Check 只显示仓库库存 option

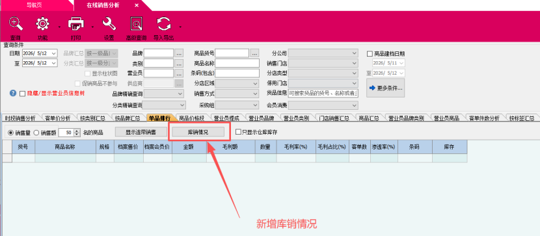pyautogui.click(x=238, y=132)
